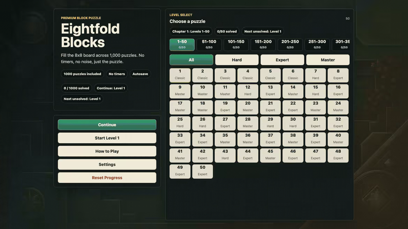Choose level 10 Master puzzle

point(203,91)
